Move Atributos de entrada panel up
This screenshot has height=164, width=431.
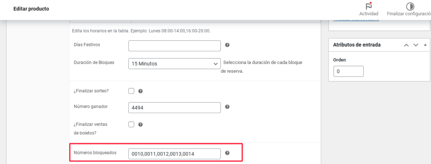(406, 45)
